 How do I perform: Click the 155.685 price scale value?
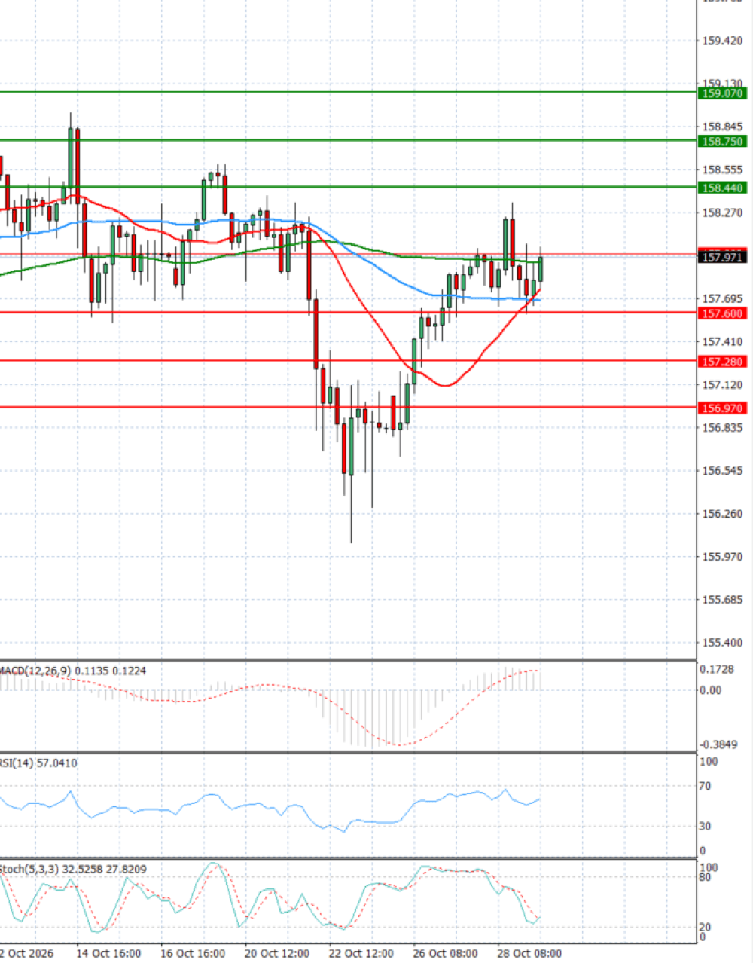[722, 600]
